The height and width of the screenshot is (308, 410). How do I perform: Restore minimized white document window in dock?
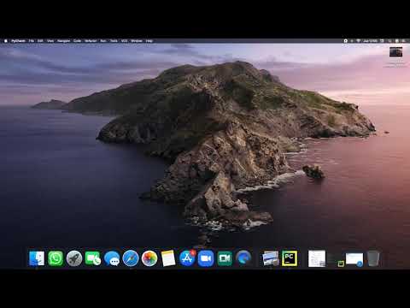[317, 258]
